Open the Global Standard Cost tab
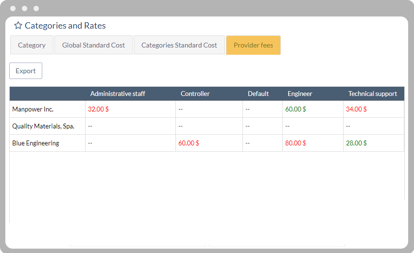 (x=93, y=45)
